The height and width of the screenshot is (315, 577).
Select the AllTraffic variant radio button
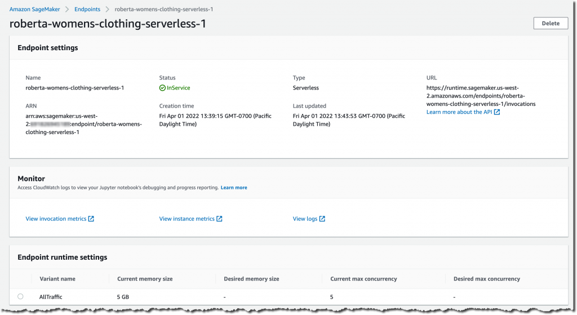click(21, 296)
